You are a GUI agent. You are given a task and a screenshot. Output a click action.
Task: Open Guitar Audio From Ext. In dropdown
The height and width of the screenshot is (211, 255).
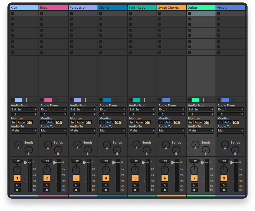tap(201, 110)
